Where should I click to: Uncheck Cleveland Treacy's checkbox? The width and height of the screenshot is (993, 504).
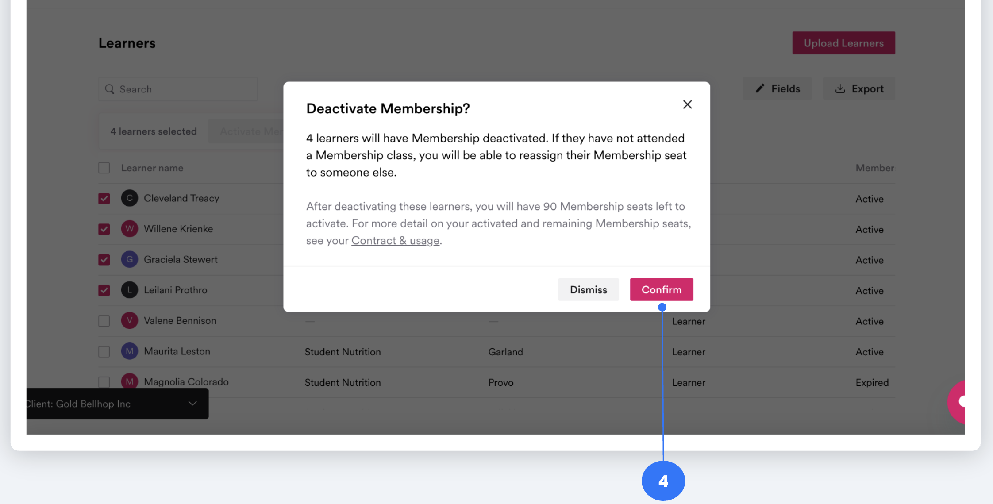pos(104,199)
